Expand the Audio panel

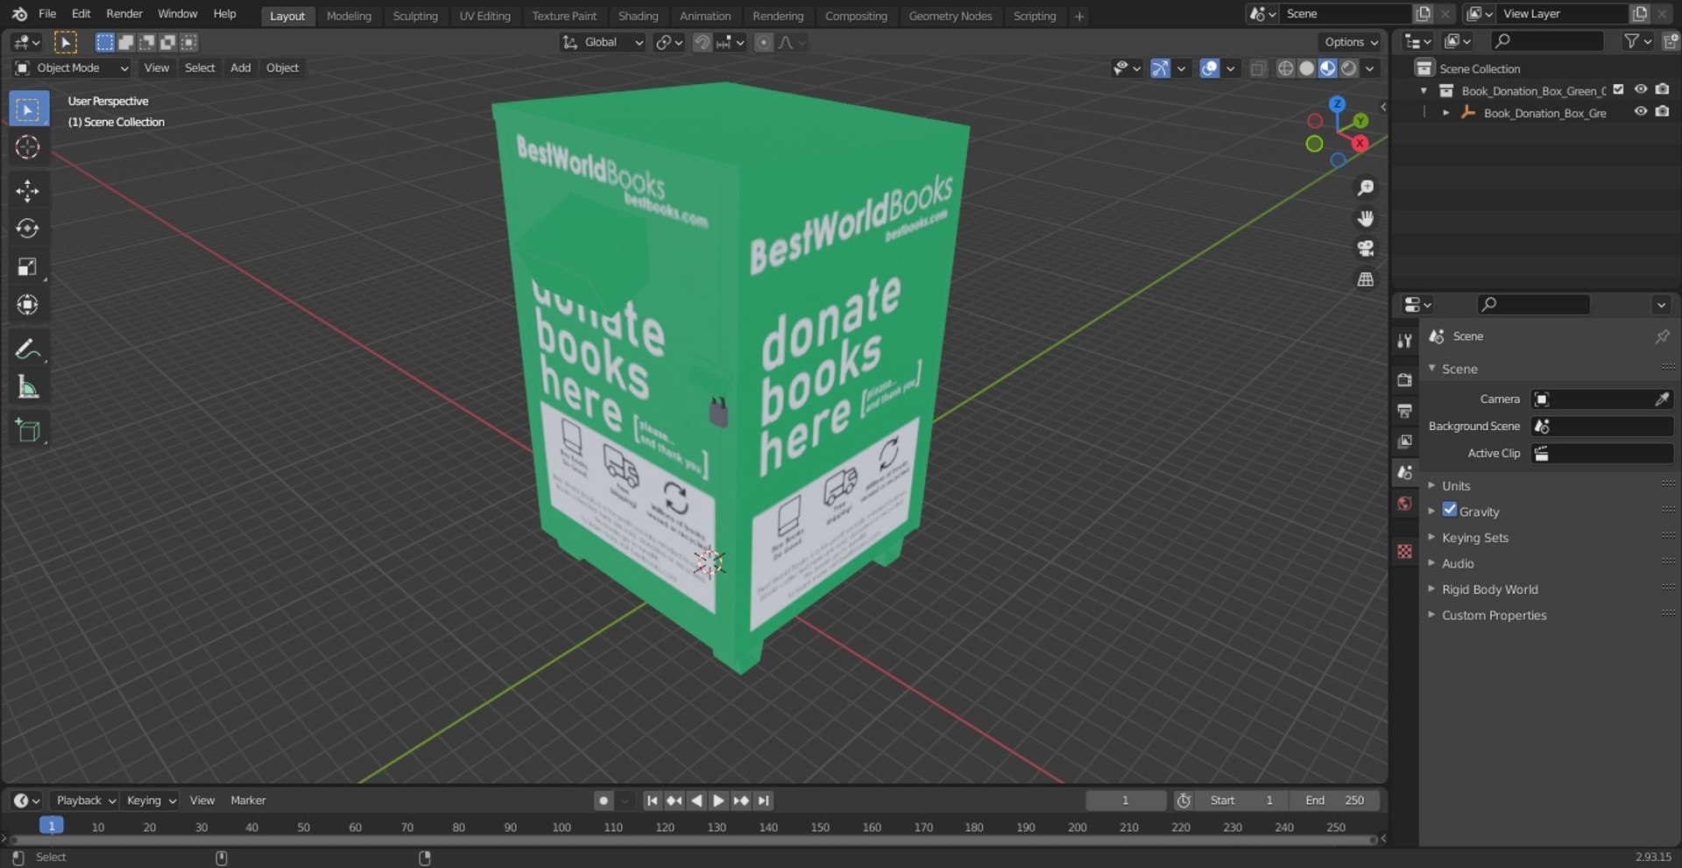click(1457, 563)
